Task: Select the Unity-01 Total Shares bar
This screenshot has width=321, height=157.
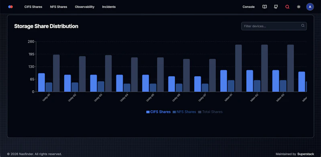Action: pyautogui.click(x=56, y=73)
